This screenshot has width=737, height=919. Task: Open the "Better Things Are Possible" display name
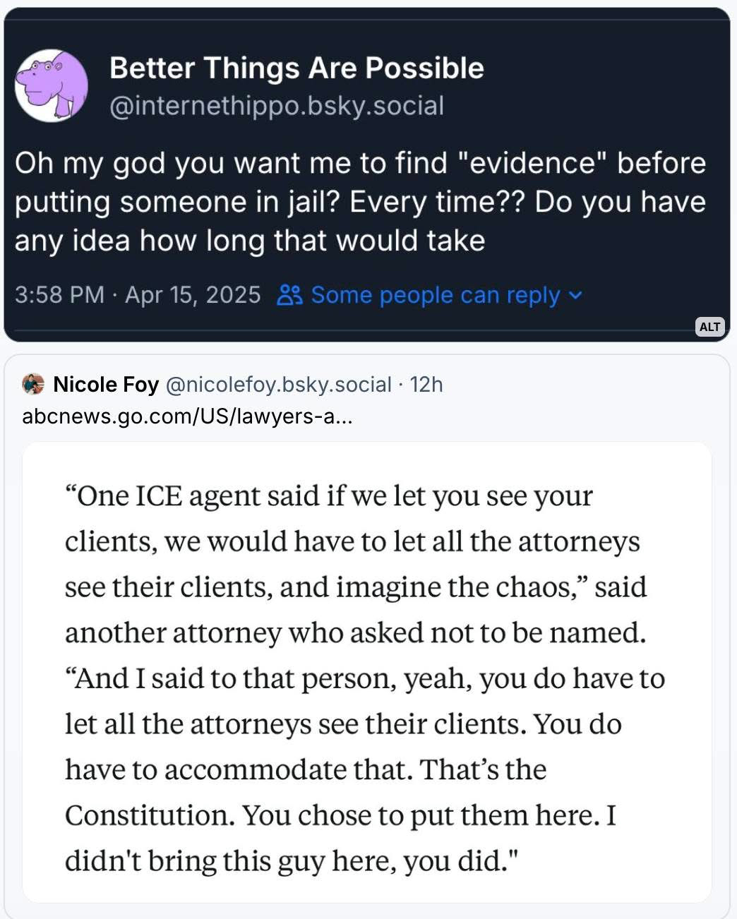[296, 68]
